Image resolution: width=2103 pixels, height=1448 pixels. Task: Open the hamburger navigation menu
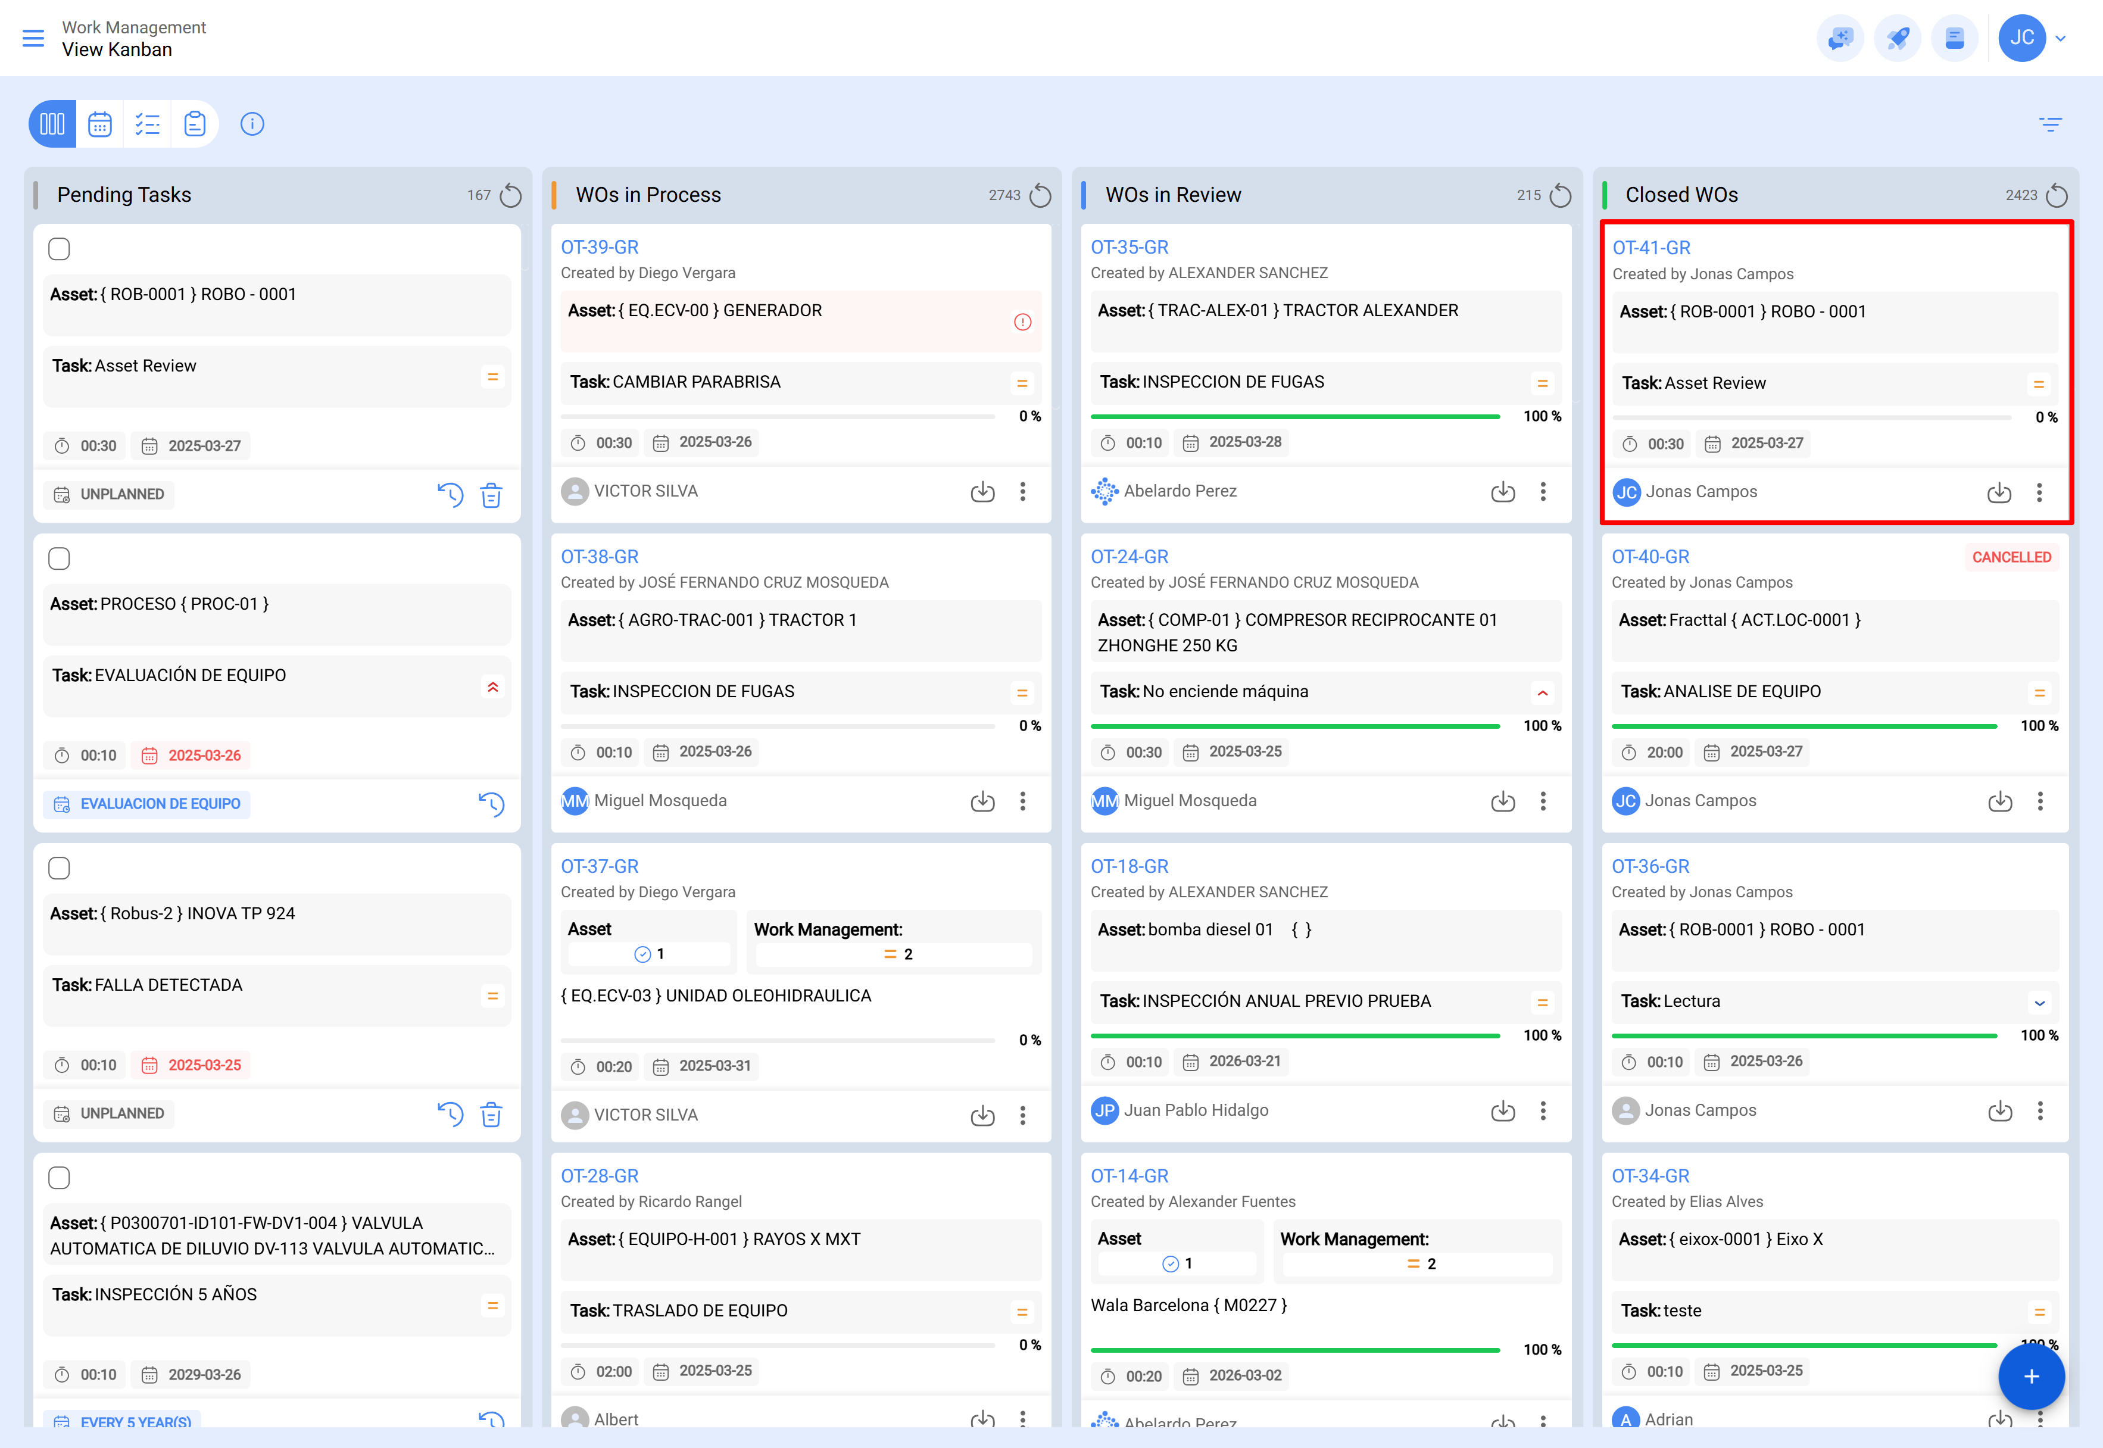(x=33, y=38)
